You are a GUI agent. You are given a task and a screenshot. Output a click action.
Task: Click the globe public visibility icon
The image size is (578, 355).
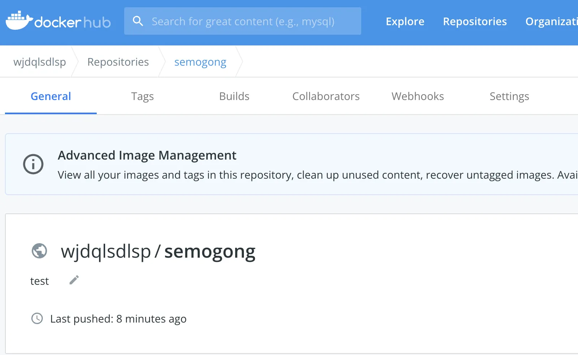39,251
